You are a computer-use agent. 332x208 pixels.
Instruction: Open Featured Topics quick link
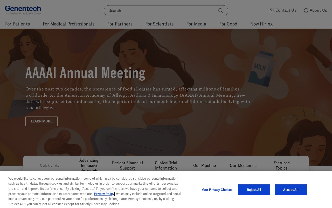[x=282, y=165]
